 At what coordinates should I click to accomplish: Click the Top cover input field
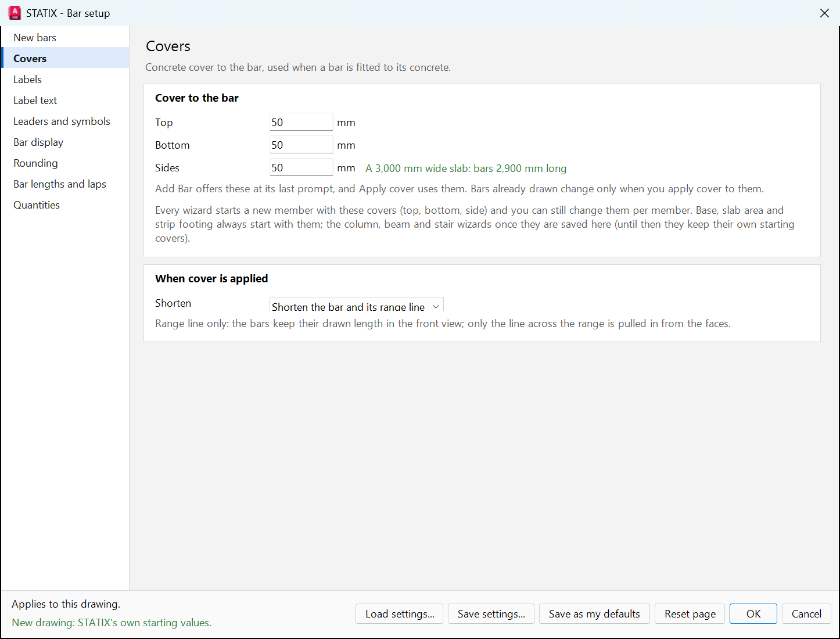301,122
